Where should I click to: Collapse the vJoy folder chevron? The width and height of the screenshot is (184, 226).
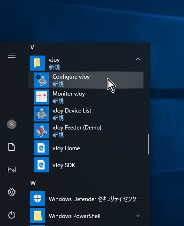138,59
